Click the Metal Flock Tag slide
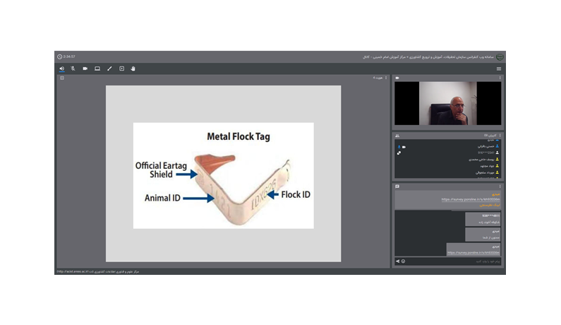The height and width of the screenshot is (325, 561). pos(223,176)
